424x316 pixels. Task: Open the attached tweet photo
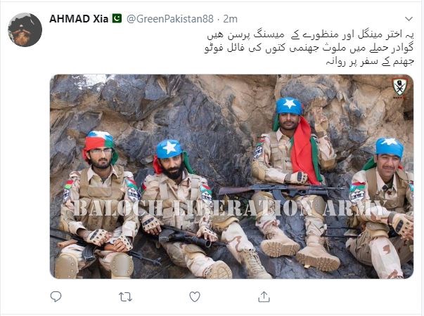point(232,176)
